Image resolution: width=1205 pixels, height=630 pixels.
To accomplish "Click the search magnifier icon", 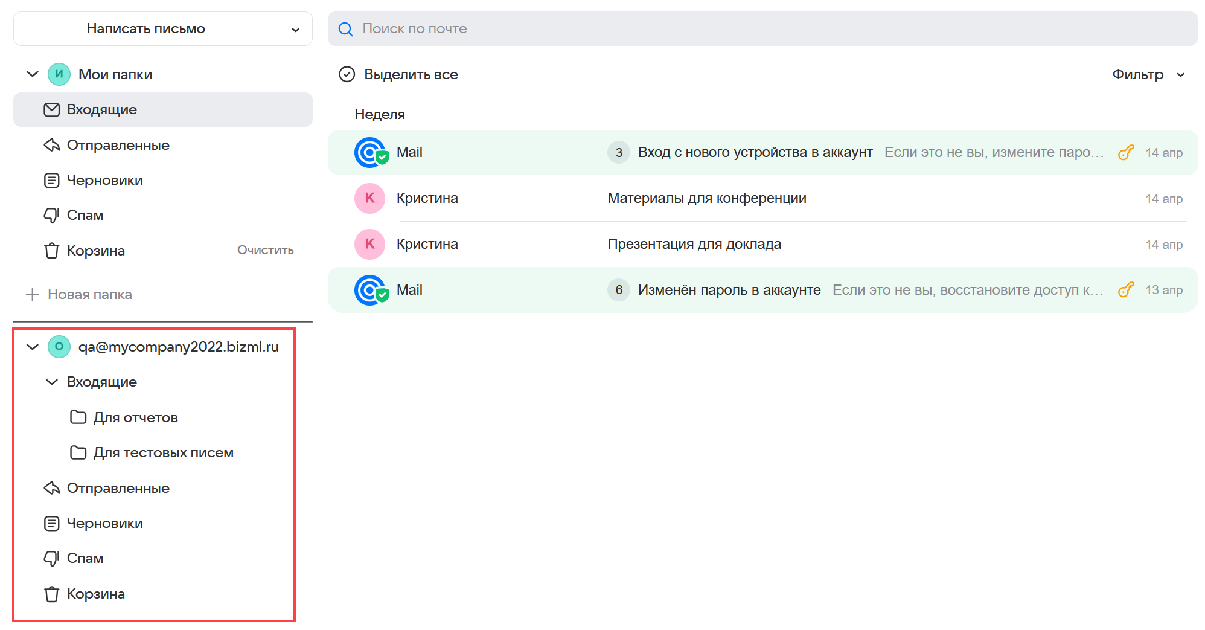I will point(345,29).
